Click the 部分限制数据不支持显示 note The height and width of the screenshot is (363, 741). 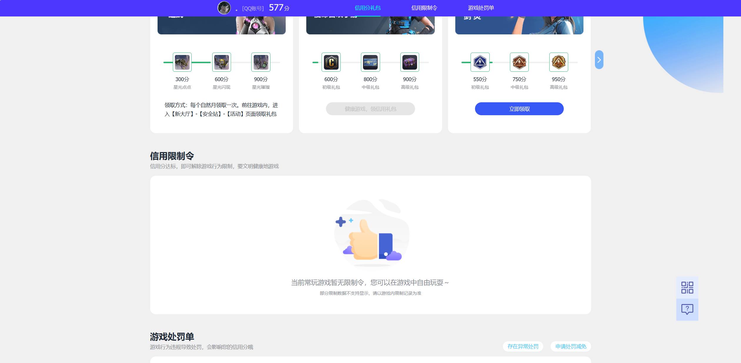[370, 293]
